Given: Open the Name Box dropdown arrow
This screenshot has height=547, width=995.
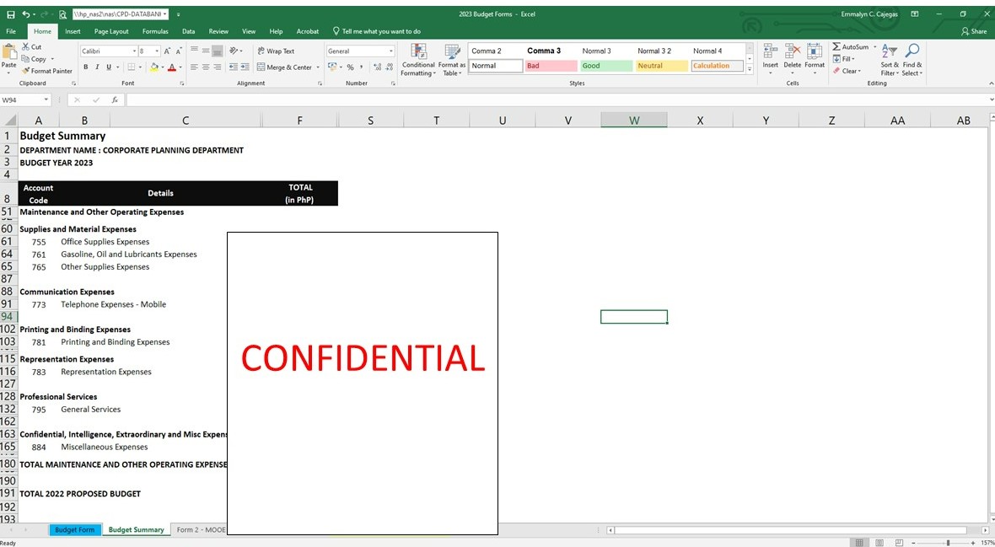Looking at the screenshot, I should click(46, 100).
